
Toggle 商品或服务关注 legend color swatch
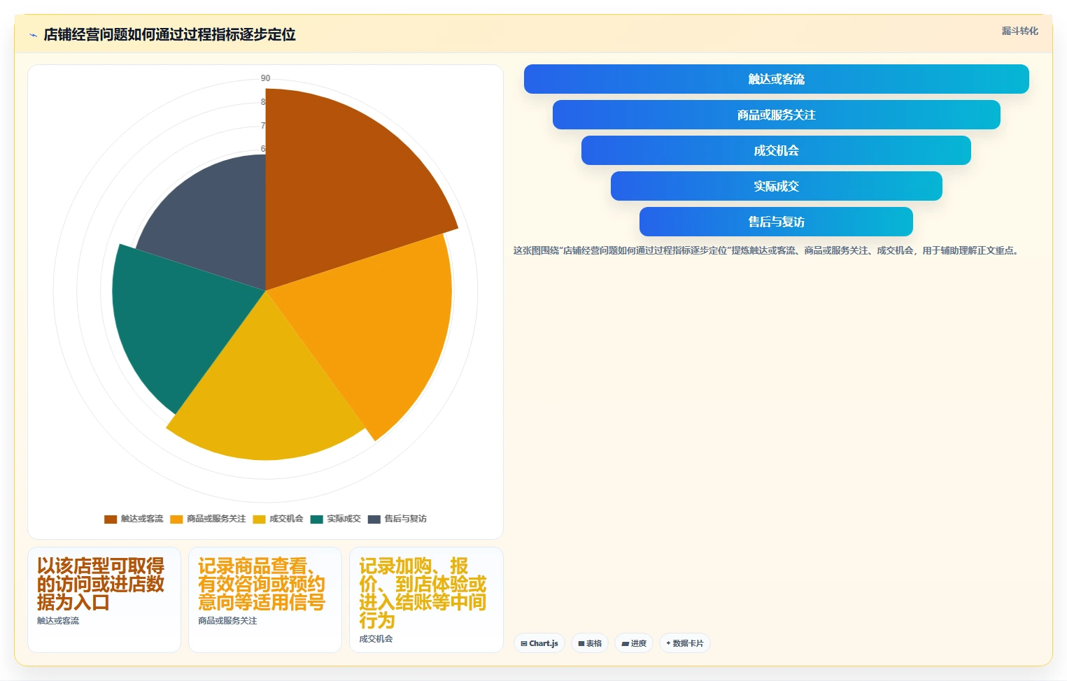(176, 519)
